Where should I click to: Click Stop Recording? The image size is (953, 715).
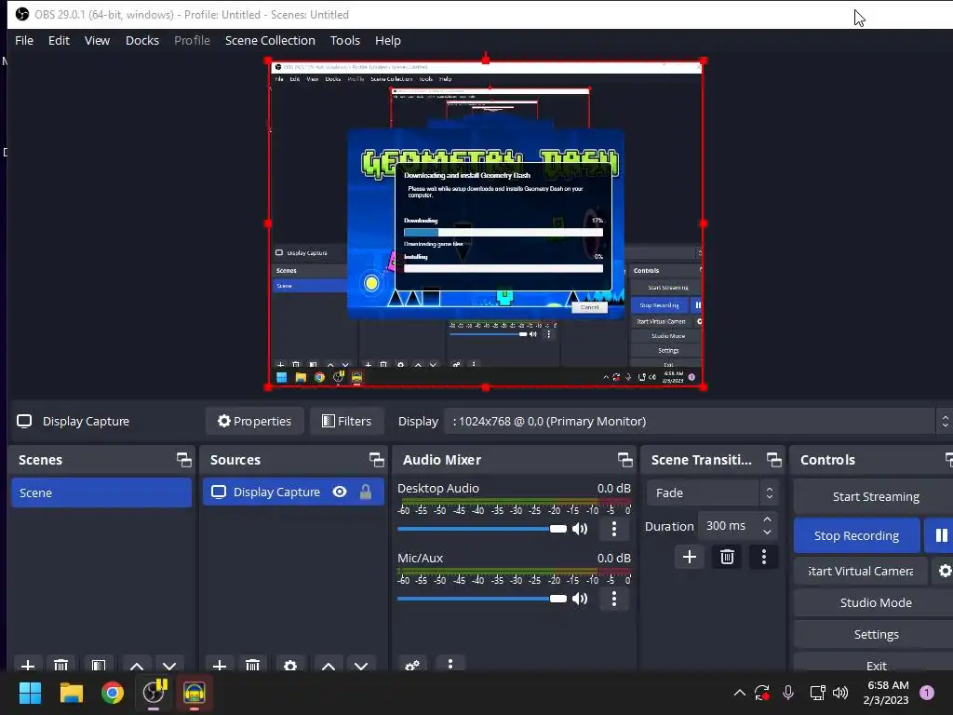pos(856,535)
